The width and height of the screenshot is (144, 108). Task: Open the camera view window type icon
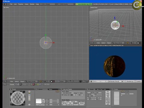[91, 43]
